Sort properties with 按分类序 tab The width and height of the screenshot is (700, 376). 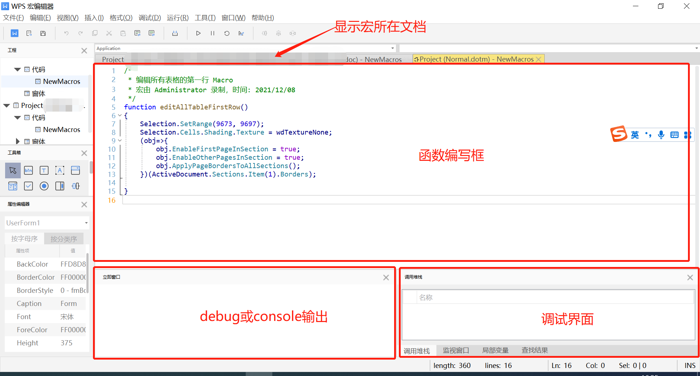[64, 239]
